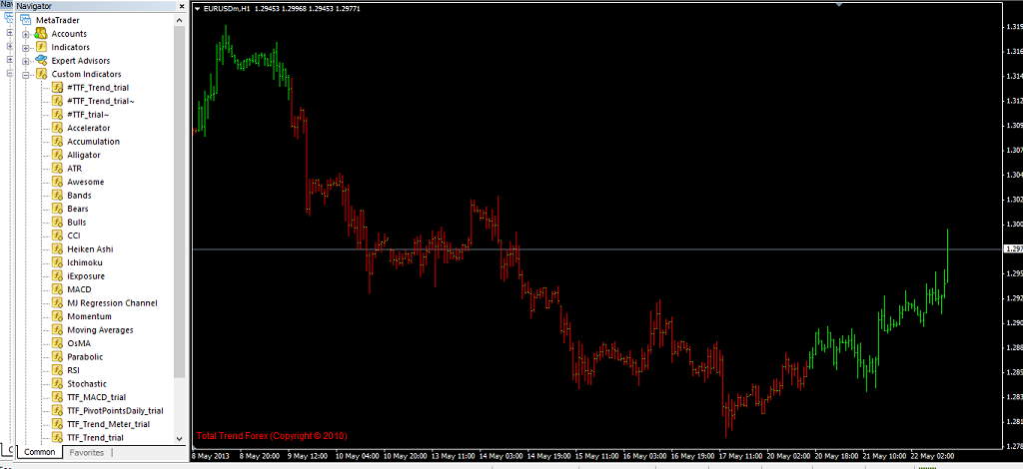Click the MetaTrader root icon in Navigator
Viewport: 1023px width, 469px height.
click(25, 20)
